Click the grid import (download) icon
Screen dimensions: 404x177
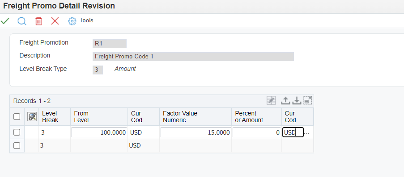coord(297,100)
